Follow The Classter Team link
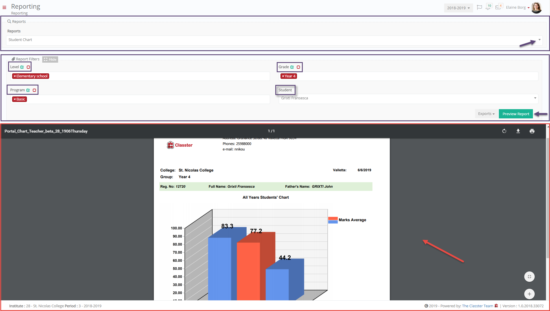The image size is (550, 311). coord(477,306)
